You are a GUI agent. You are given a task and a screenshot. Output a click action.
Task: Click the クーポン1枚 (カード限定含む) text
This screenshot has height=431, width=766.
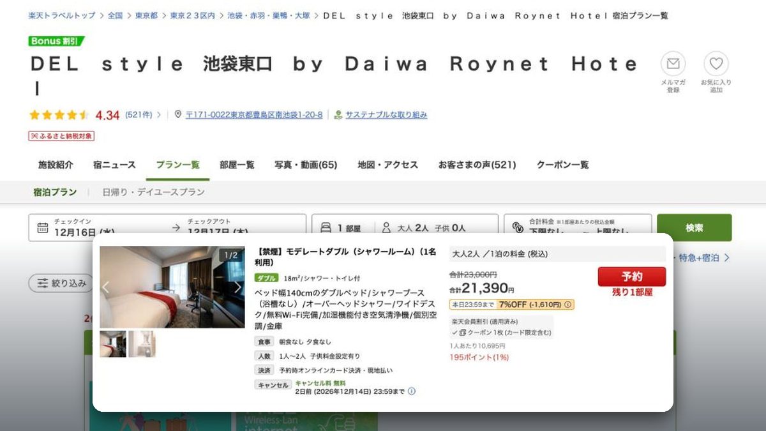tap(510, 333)
